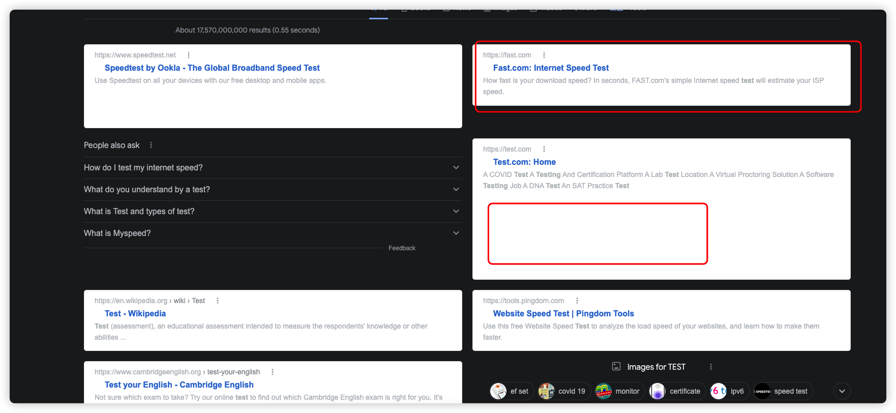Click the "Images for TEST" heading
The width and height of the screenshot is (896, 413).
pyautogui.click(x=656, y=367)
